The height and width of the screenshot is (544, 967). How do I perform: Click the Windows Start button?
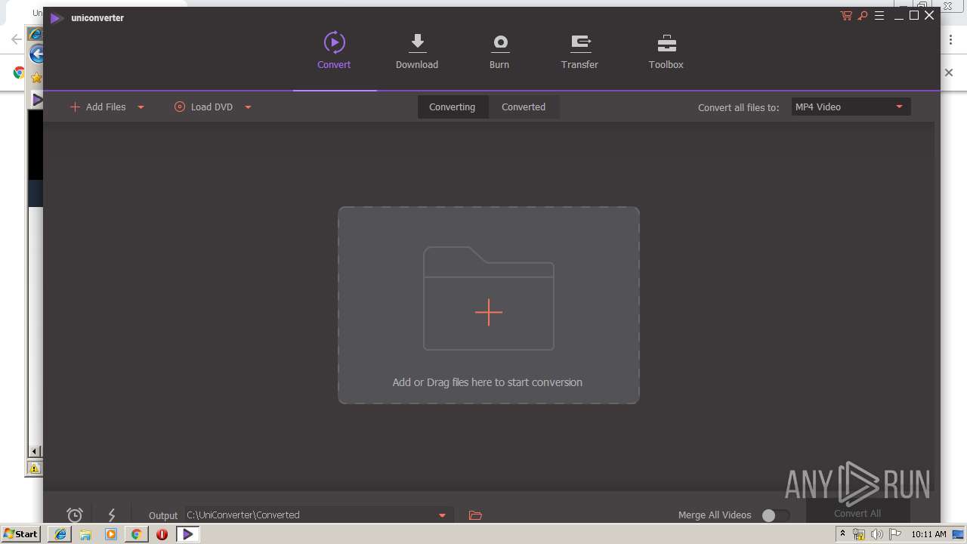[x=21, y=534]
